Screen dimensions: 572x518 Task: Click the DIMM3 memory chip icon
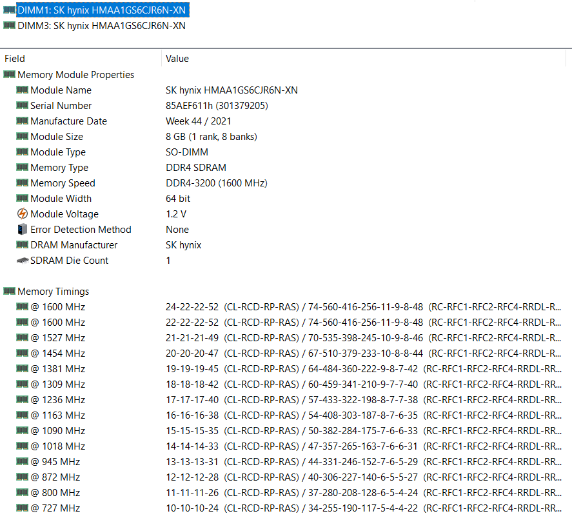(9, 25)
